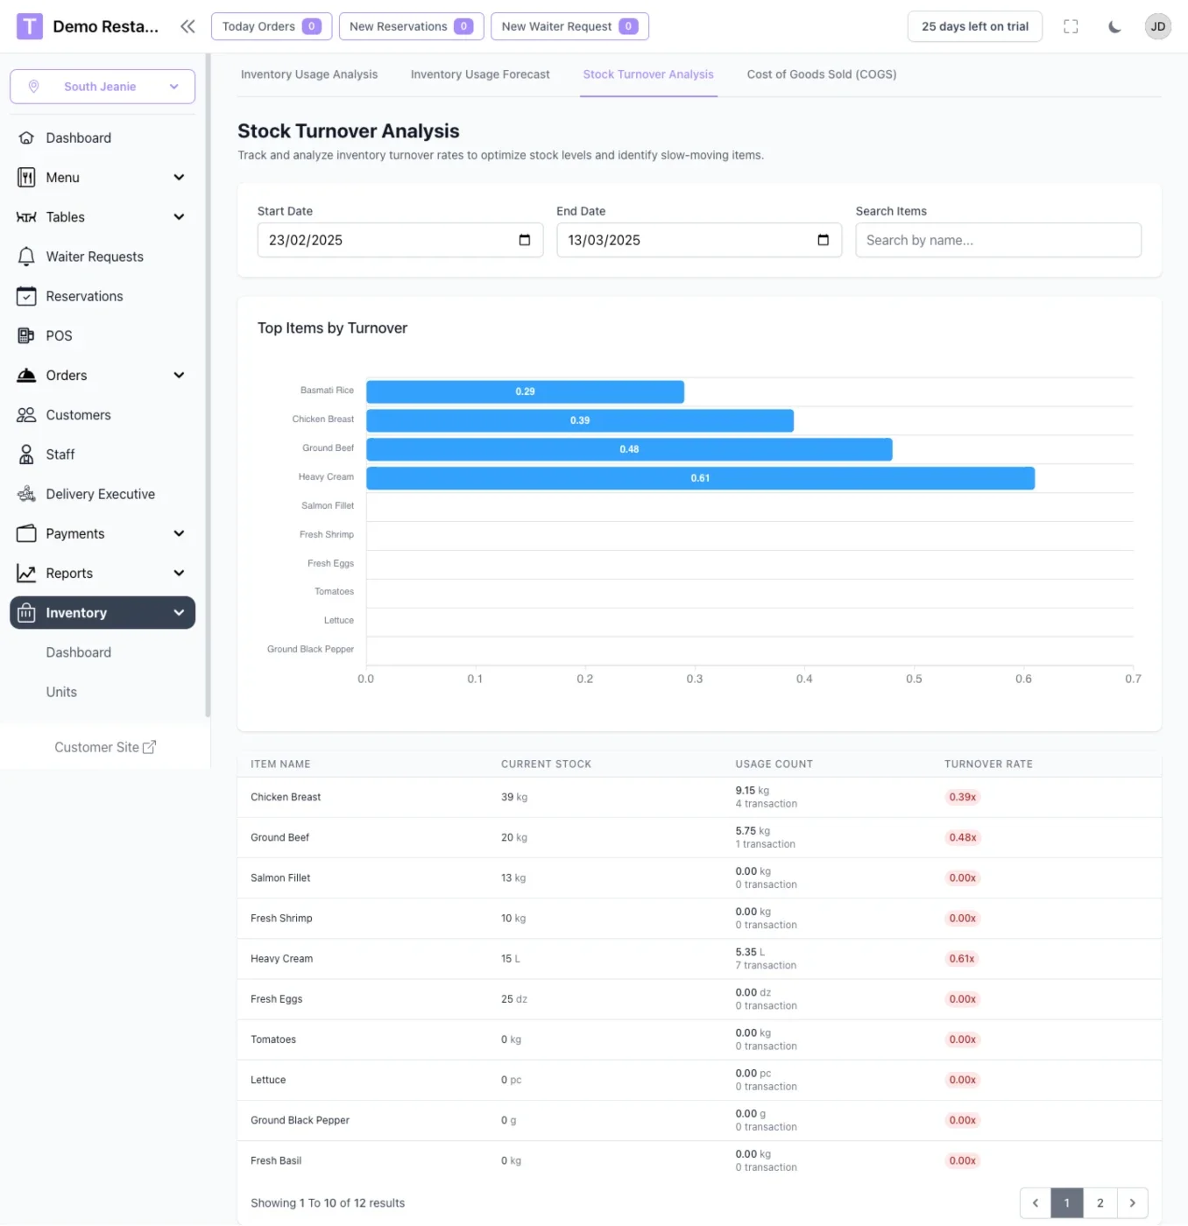This screenshot has width=1188, height=1226.
Task: Toggle dark mode moon icon
Action: pyautogui.click(x=1114, y=26)
